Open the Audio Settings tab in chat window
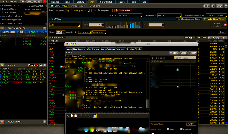Image resolution: width=228 pixels, height=134 pixels. point(108,49)
